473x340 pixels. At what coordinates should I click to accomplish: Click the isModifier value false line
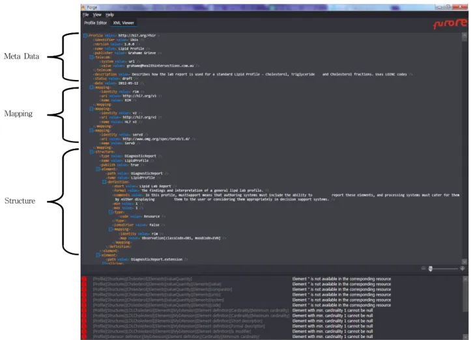(139, 225)
